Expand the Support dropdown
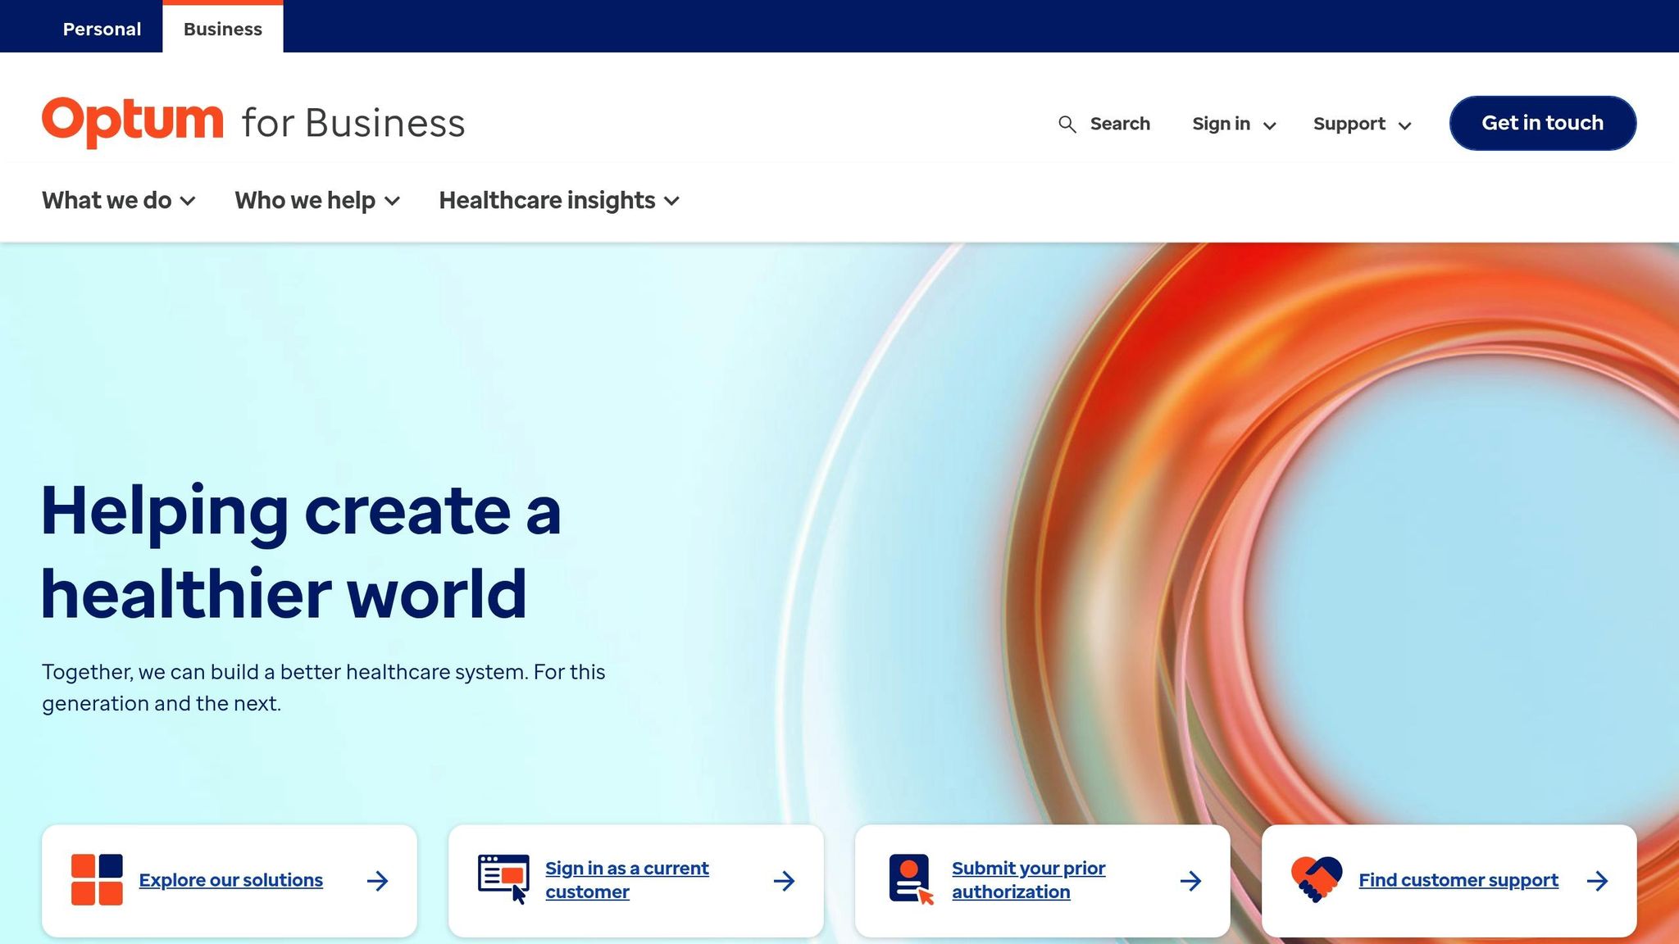The image size is (1679, 944). click(1362, 125)
